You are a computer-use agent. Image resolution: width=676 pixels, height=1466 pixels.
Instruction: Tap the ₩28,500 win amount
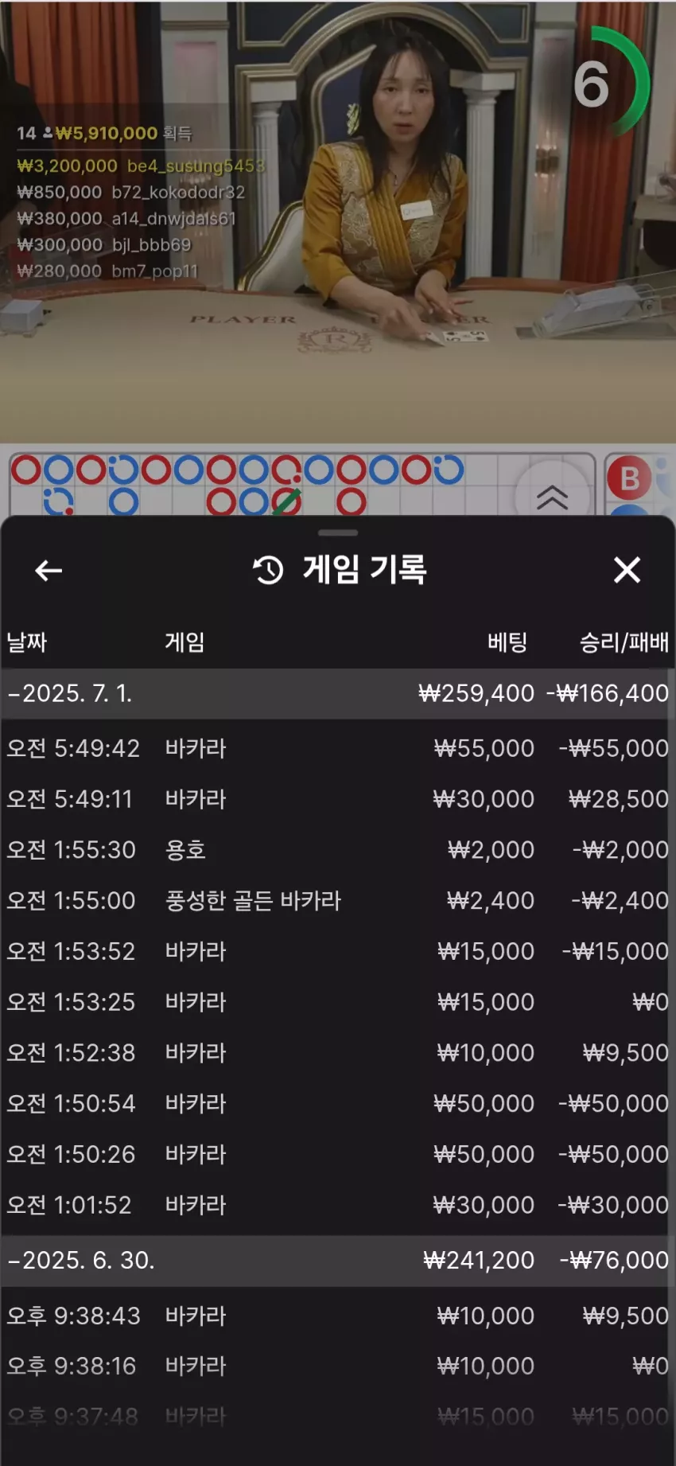click(x=619, y=799)
